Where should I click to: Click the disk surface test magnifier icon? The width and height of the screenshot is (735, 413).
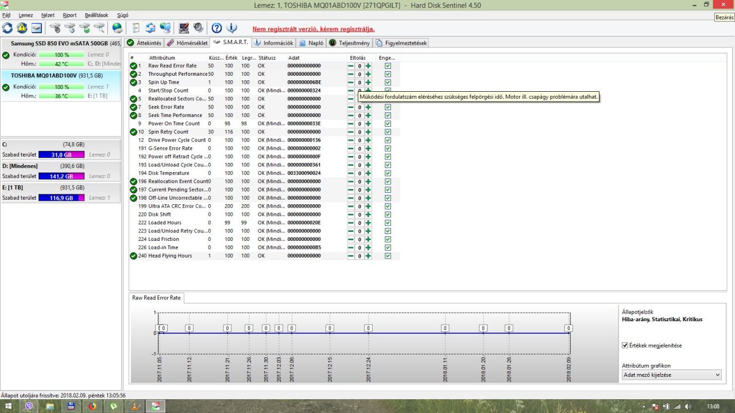click(x=99, y=28)
